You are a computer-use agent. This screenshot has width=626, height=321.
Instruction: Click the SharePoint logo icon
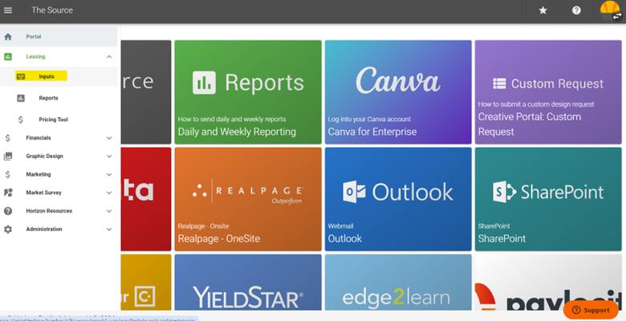coord(505,192)
